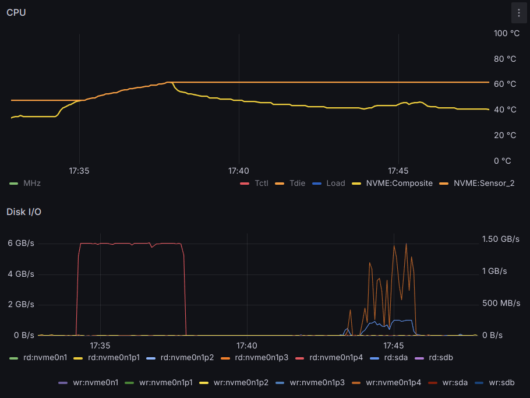Viewport: 530px width, 398px height.
Task: Show only the Load series
Action: pyautogui.click(x=335, y=183)
